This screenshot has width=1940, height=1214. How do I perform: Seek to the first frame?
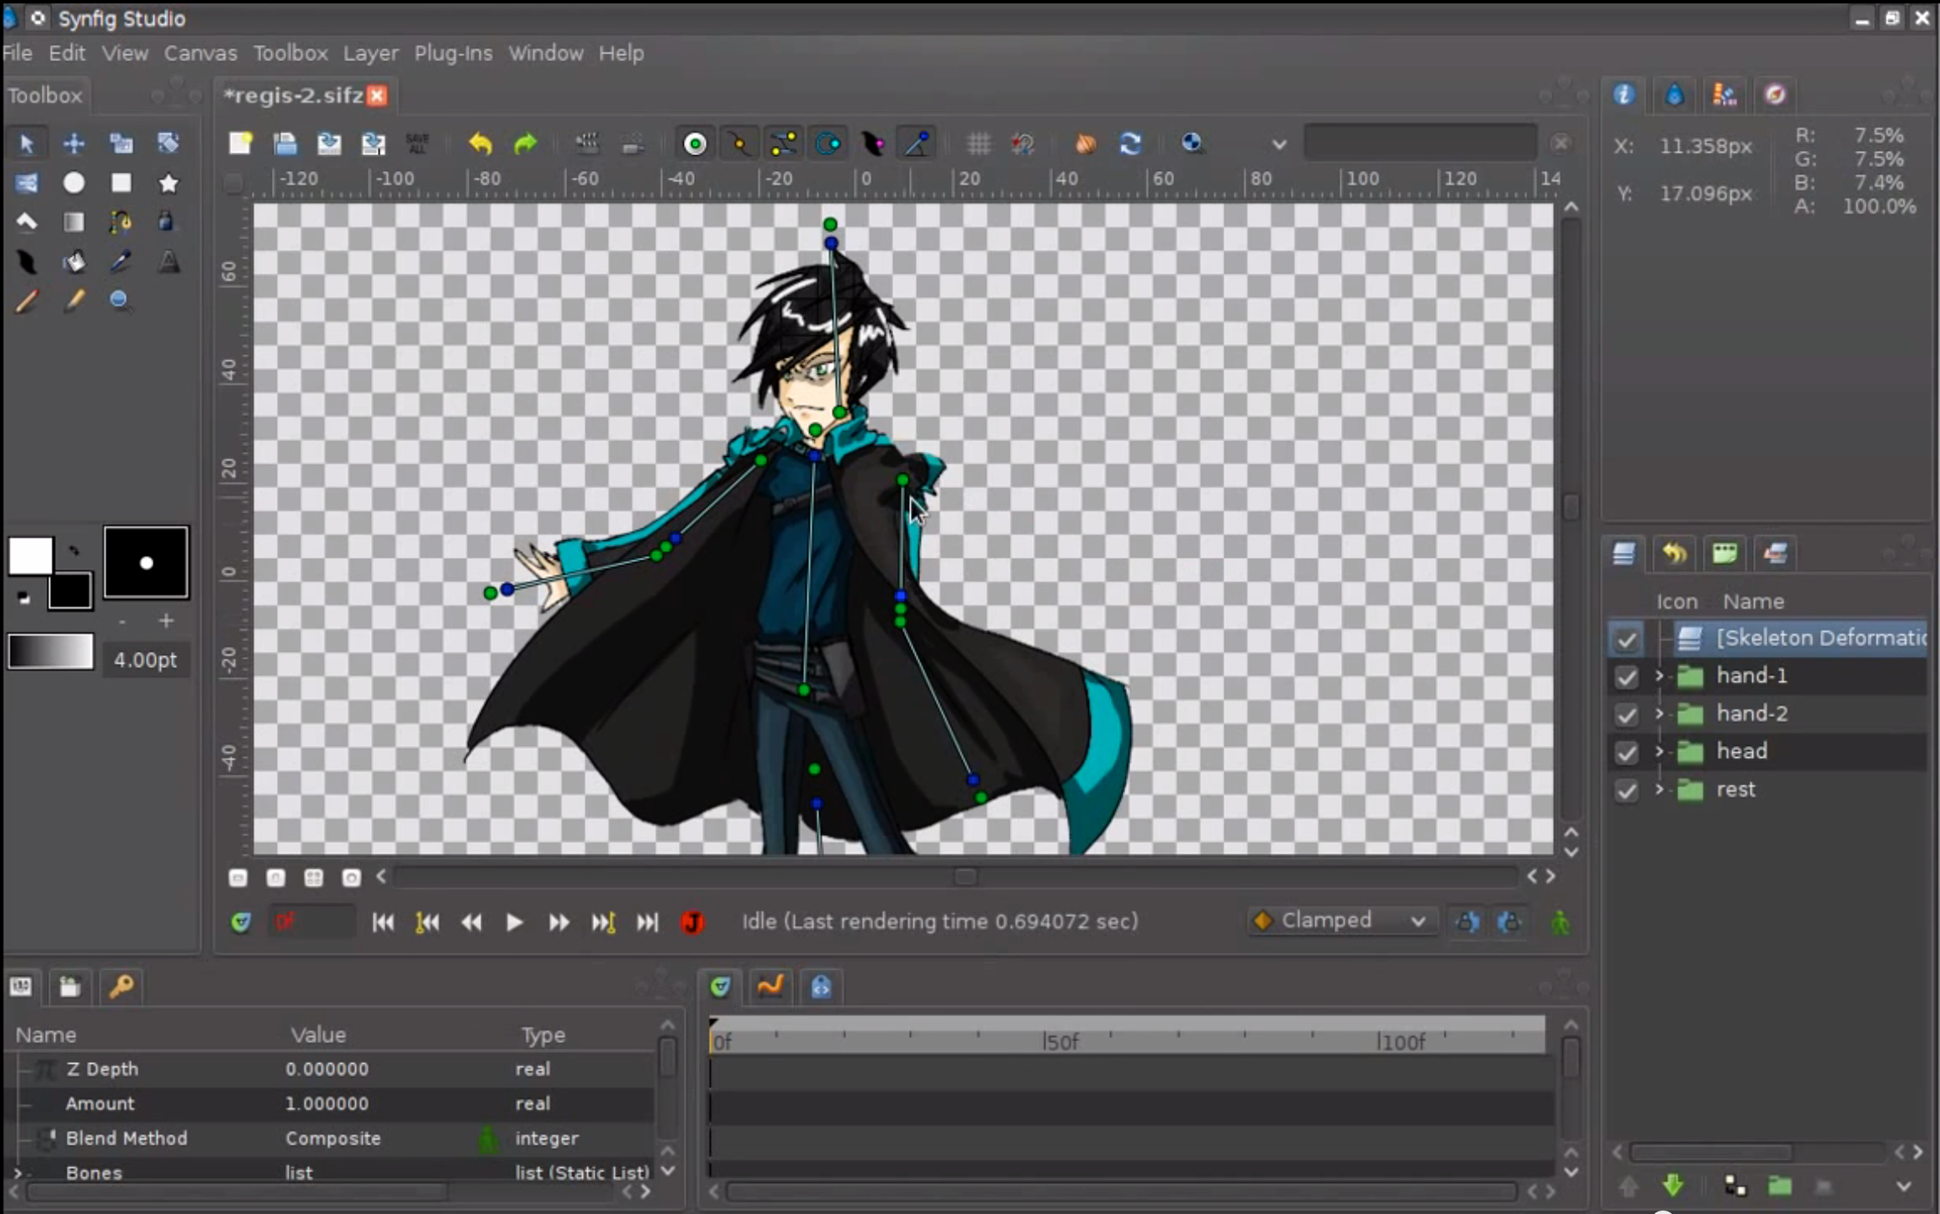coord(383,922)
